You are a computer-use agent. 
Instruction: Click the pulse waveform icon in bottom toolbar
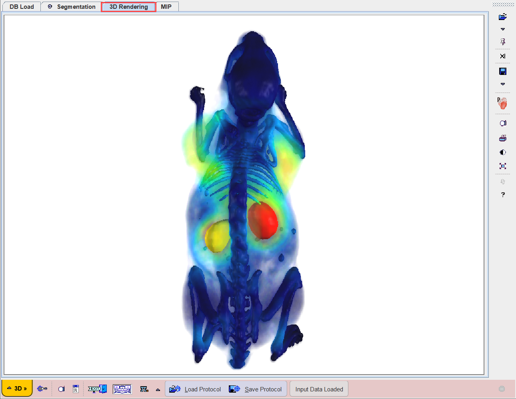click(144, 389)
